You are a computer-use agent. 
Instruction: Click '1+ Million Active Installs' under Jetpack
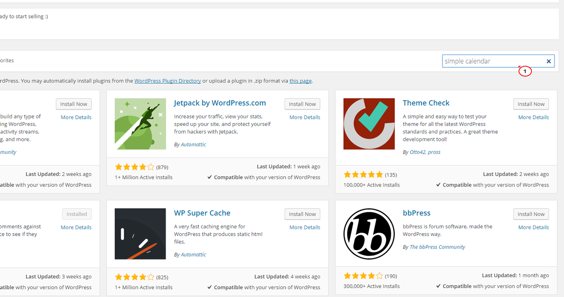coord(144,177)
